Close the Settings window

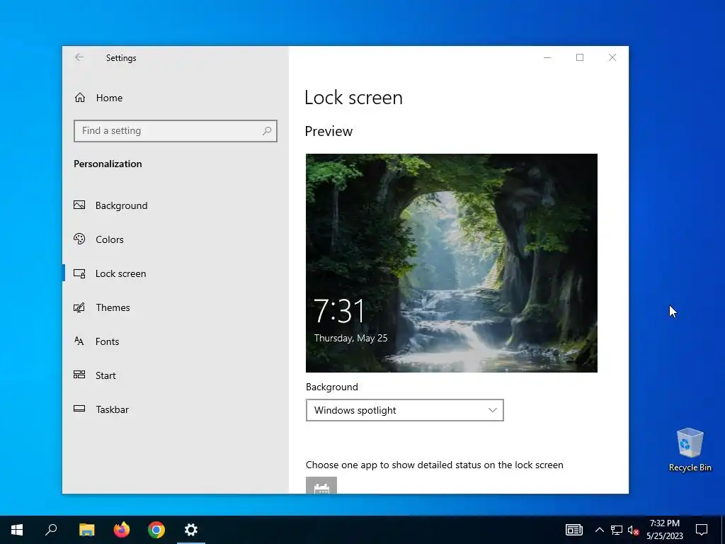(x=612, y=57)
